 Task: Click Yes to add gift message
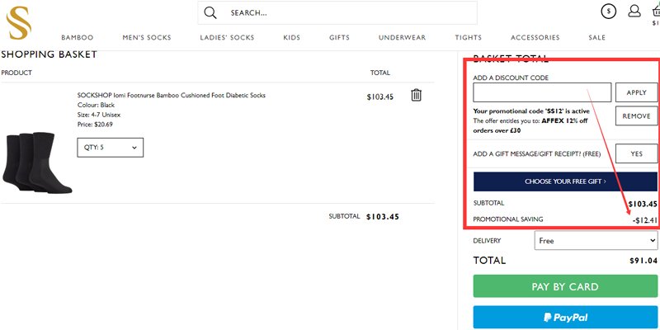(x=636, y=153)
